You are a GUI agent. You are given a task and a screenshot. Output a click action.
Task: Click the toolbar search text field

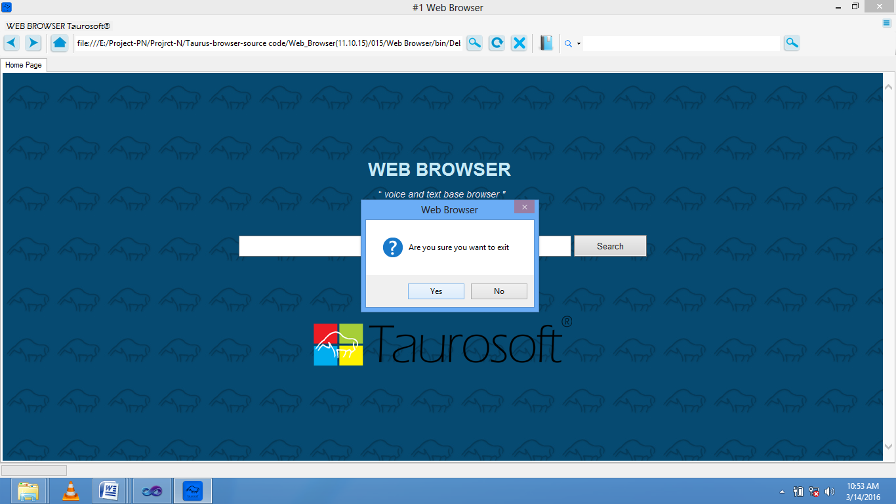pos(681,43)
